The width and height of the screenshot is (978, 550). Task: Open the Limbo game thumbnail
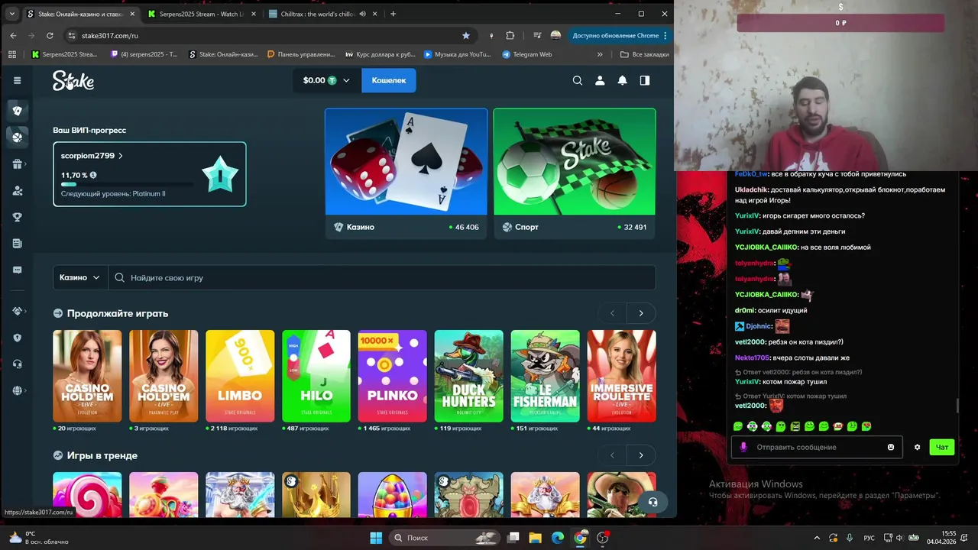(240, 376)
